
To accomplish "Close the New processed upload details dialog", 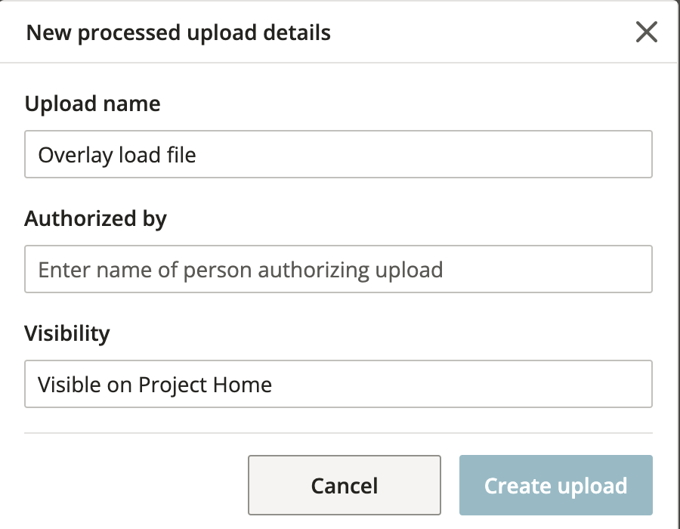I will pyautogui.click(x=647, y=32).
